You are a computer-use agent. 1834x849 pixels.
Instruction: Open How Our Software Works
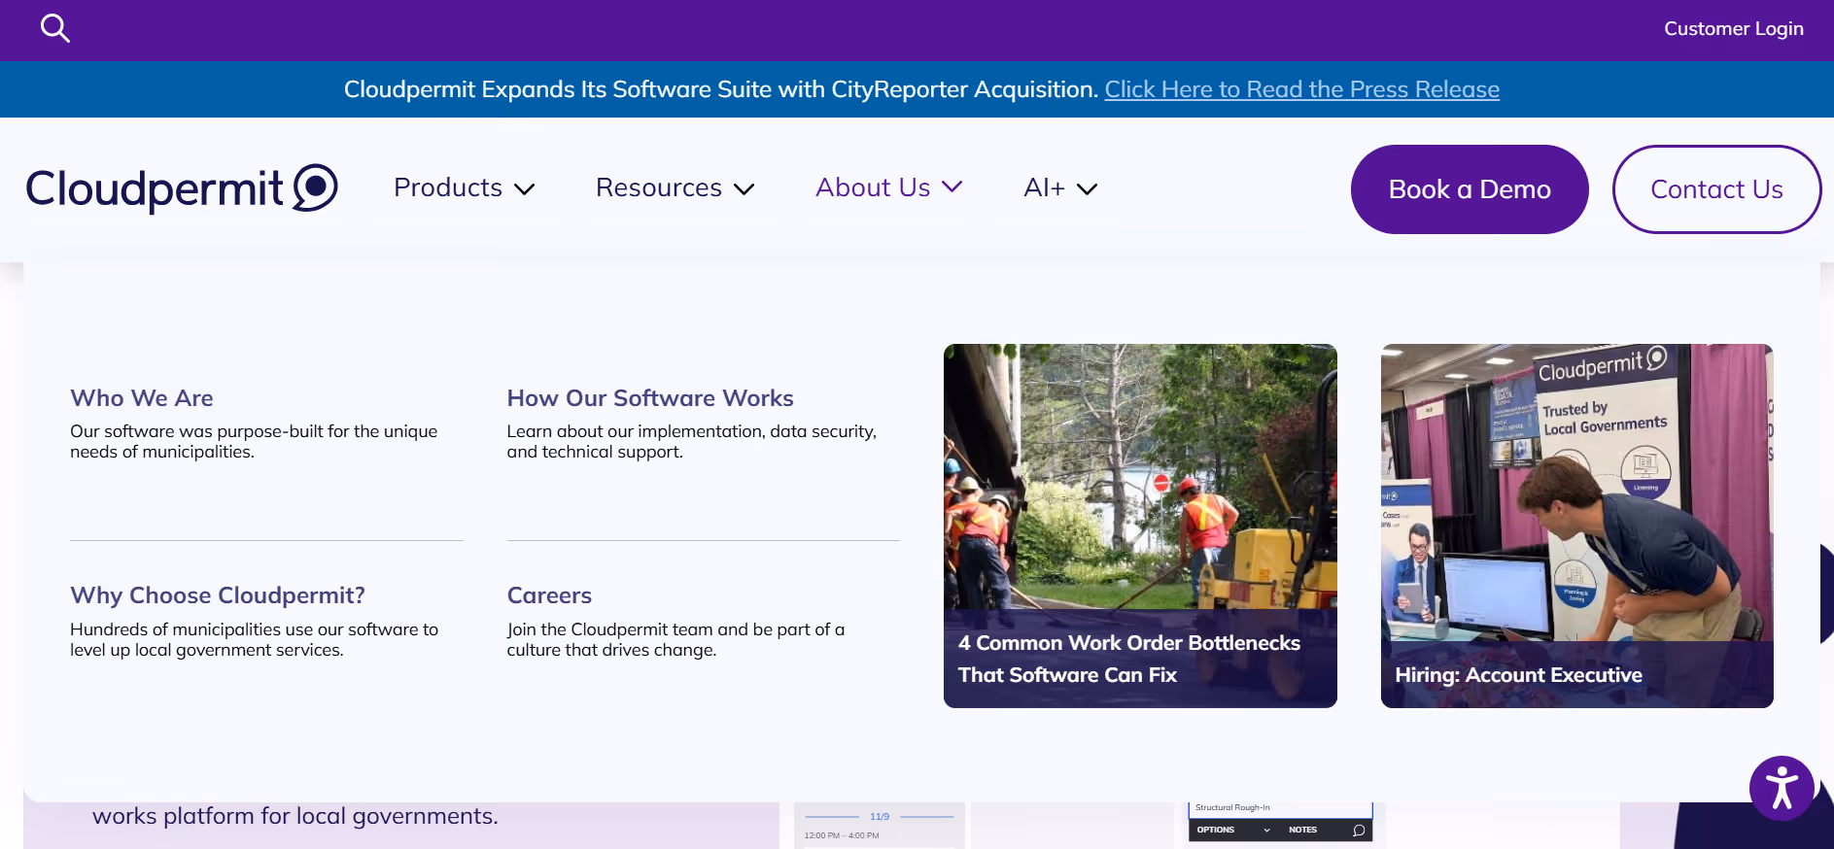click(x=650, y=398)
